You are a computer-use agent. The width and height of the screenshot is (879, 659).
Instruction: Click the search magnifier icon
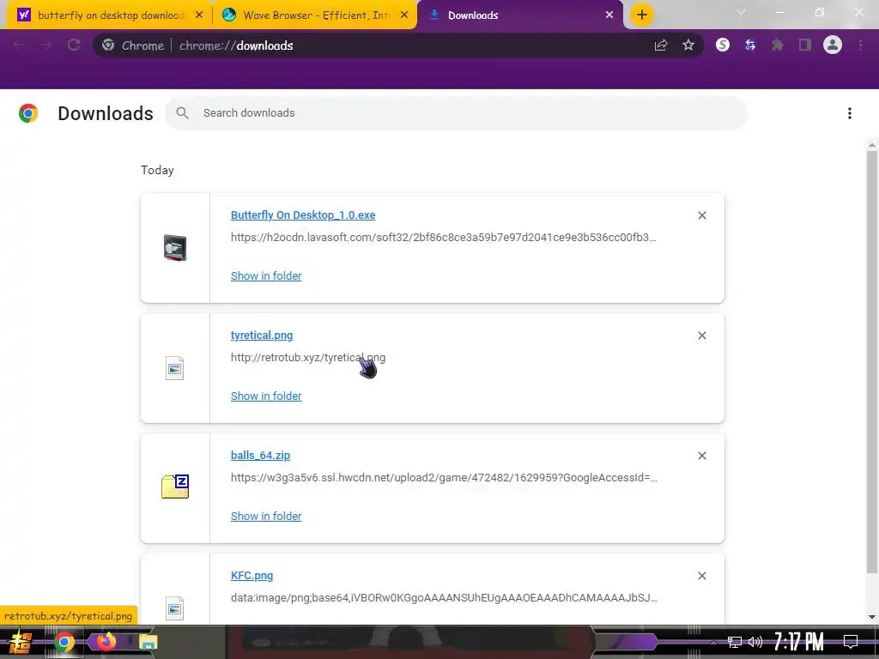tap(182, 113)
